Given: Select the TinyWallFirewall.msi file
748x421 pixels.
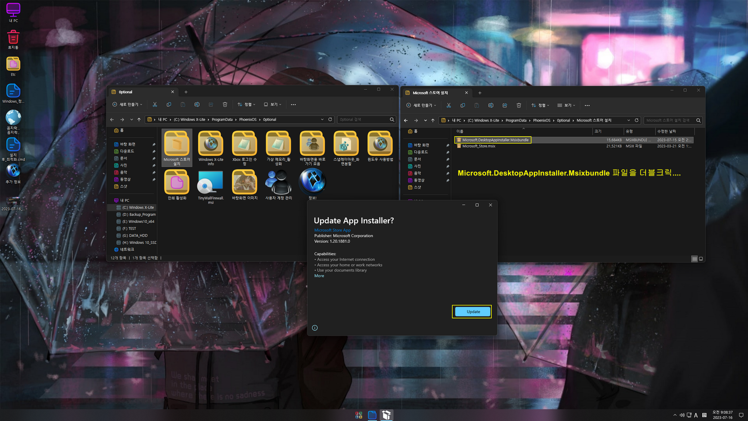Looking at the screenshot, I should coord(211,187).
